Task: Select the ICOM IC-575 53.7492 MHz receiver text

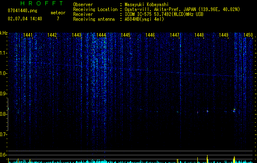Action: click(164, 14)
